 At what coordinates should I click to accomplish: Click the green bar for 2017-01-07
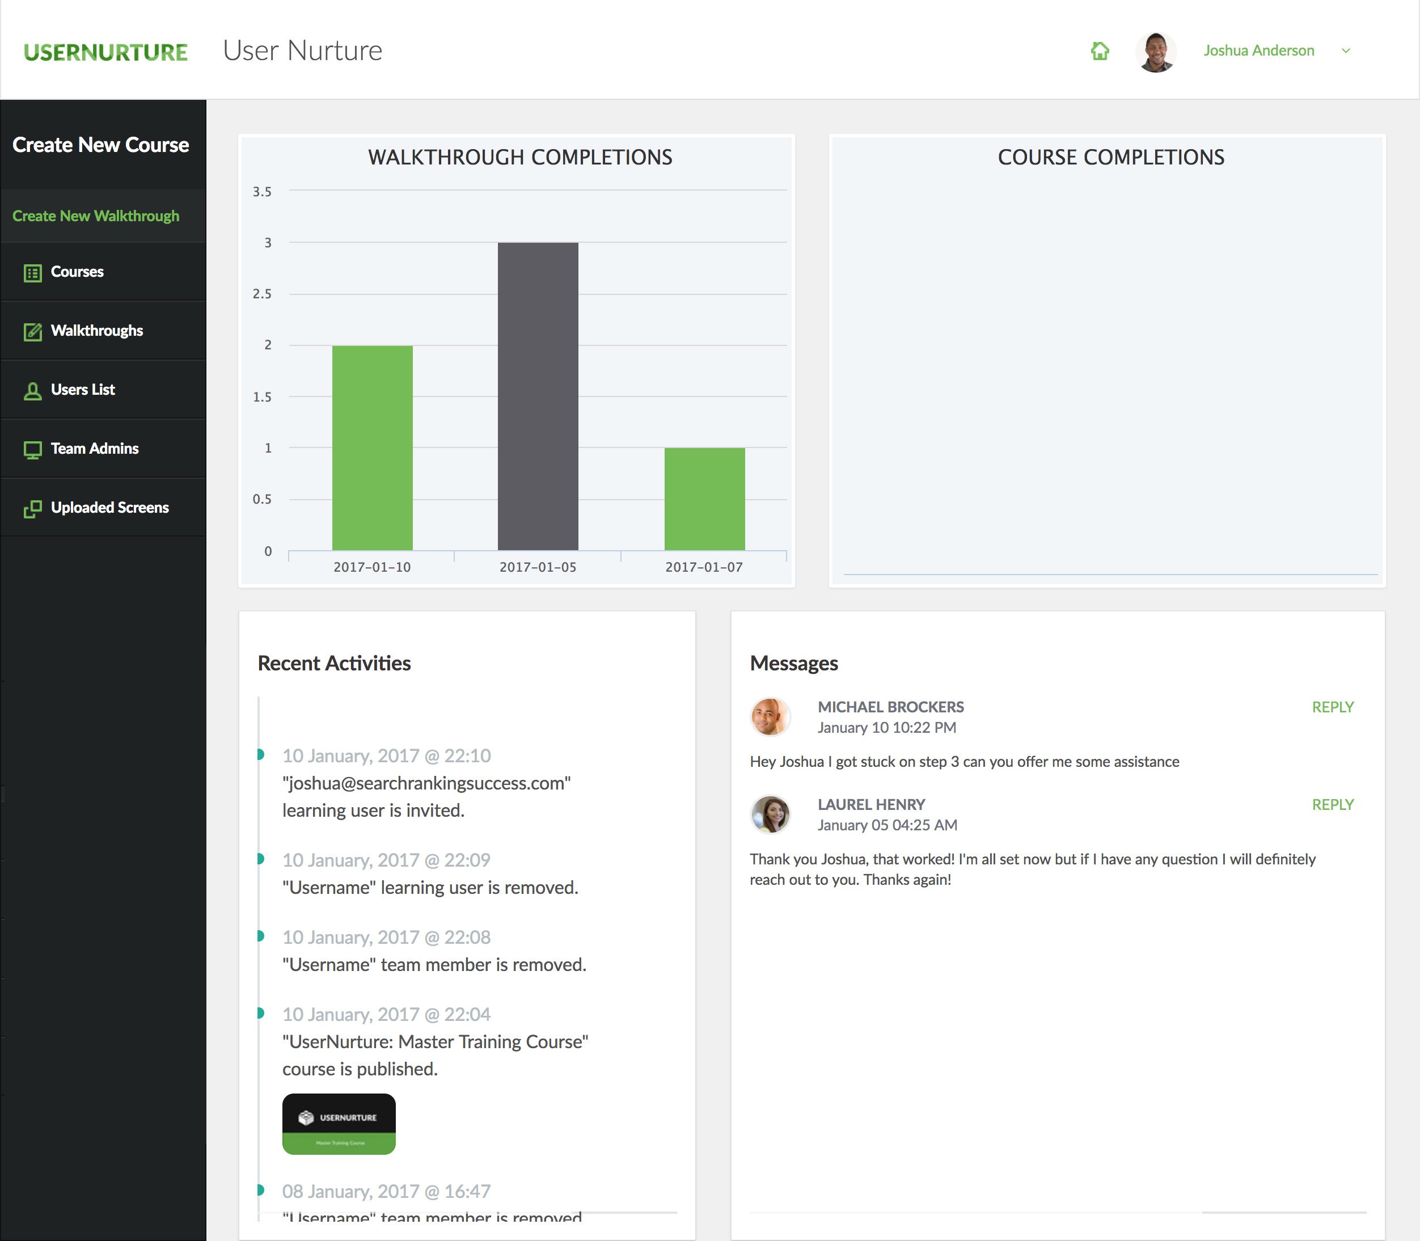[705, 499]
